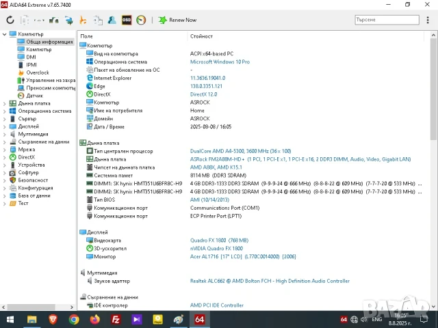Open the Датчик sensor tree item
The image size is (438, 328).
[34, 95]
